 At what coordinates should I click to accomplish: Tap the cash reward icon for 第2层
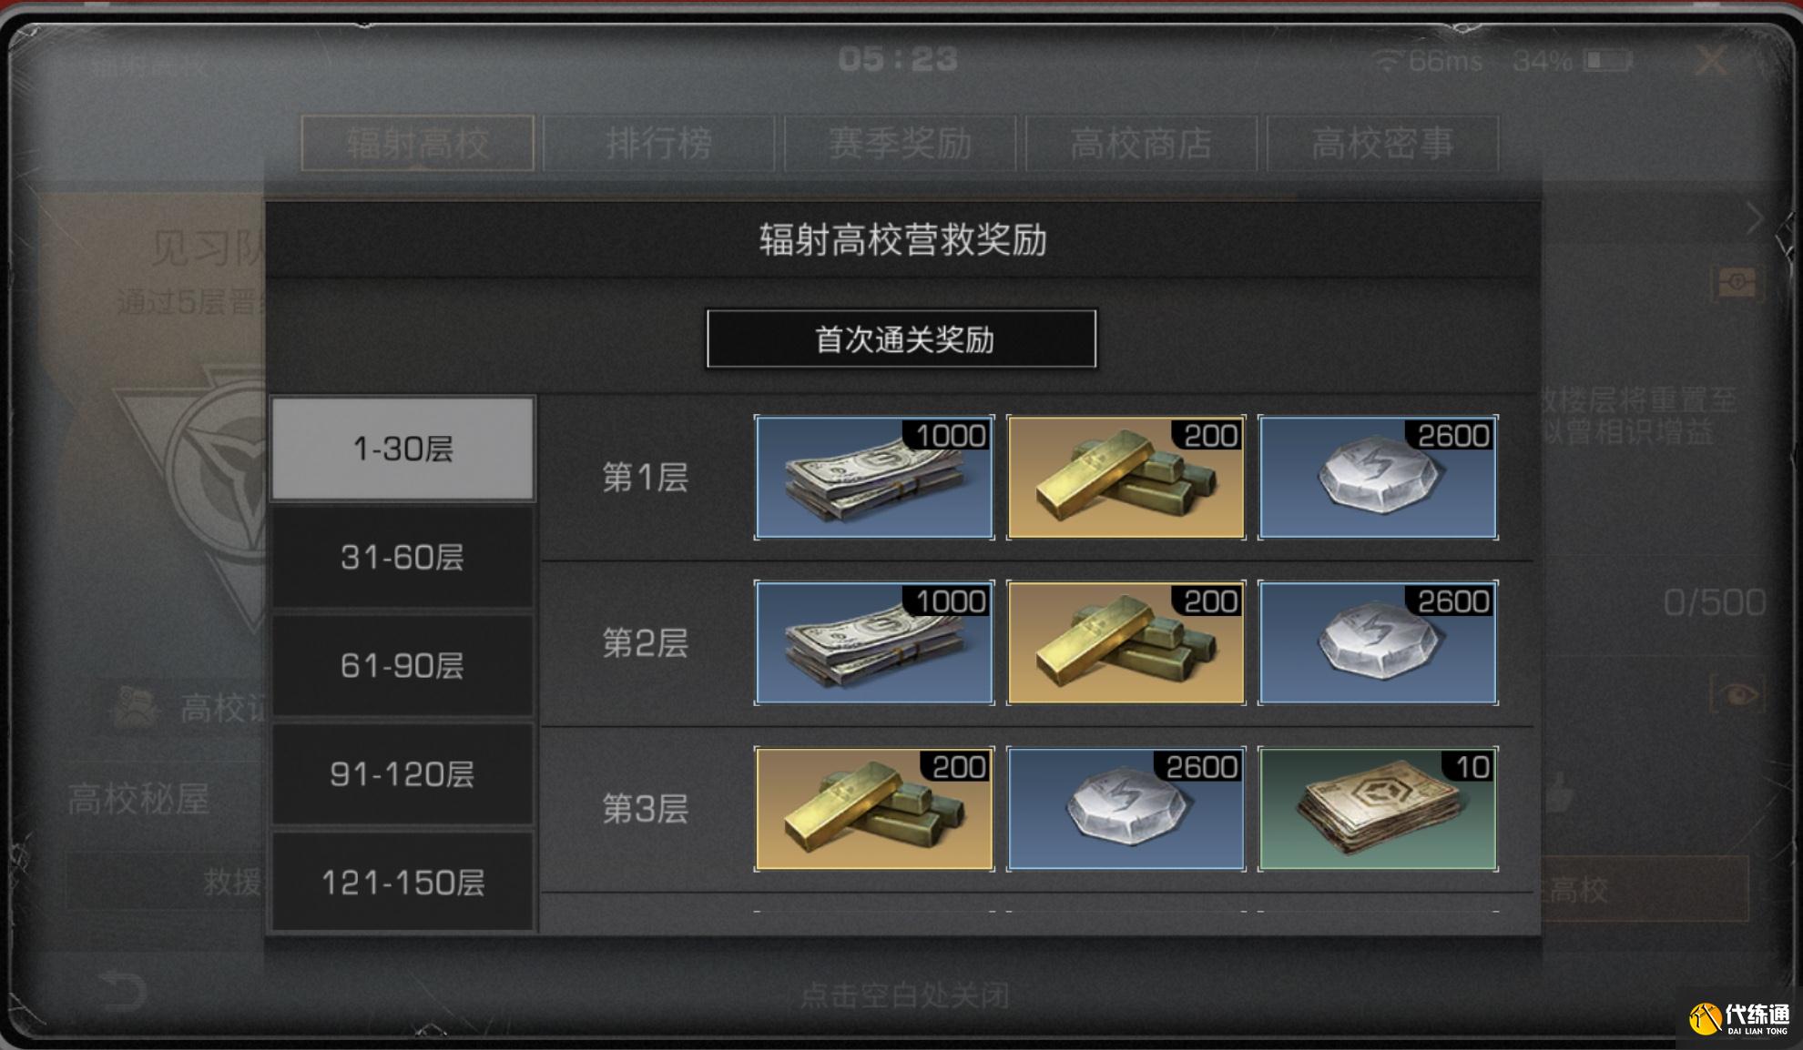(x=874, y=642)
